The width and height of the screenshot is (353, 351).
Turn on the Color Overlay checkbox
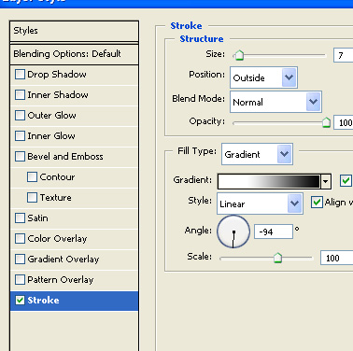pyautogui.click(x=20, y=239)
